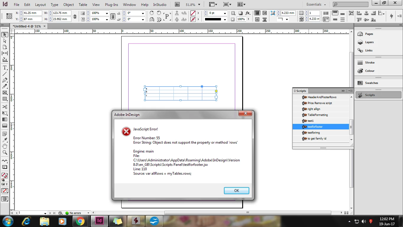Click the Quick Apply lightning icon
Image resolution: width=403 pixels, height=227 pixels.
pos(391,16)
